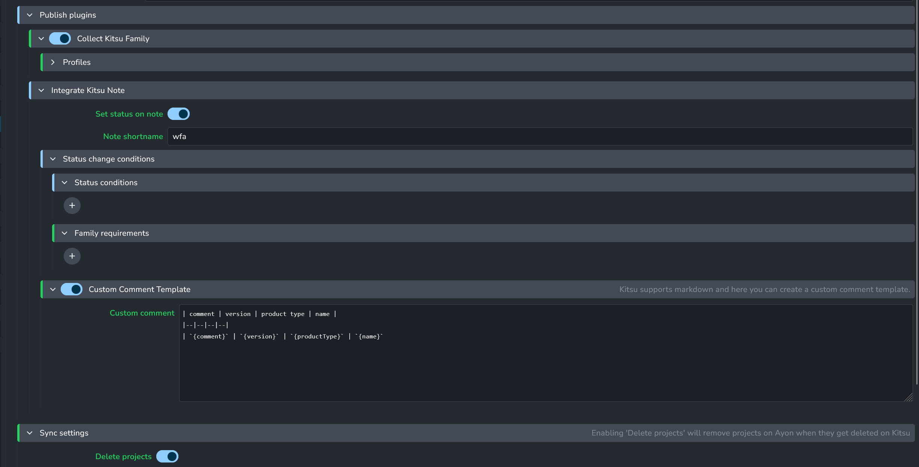Collapse the Integrate Kitsu Note section
The height and width of the screenshot is (467, 919).
tap(41, 90)
